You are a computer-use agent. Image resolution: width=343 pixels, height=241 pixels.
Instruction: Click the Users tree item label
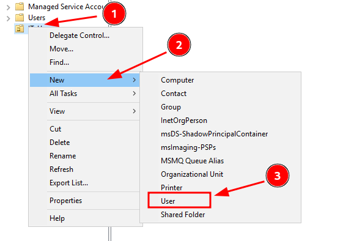point(37,18)
